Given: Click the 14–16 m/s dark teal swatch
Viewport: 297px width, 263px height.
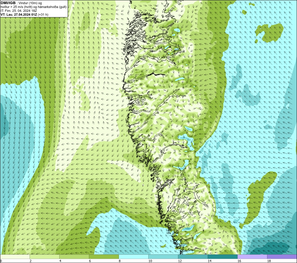Looking at the screenshot, I should (222, 256).
